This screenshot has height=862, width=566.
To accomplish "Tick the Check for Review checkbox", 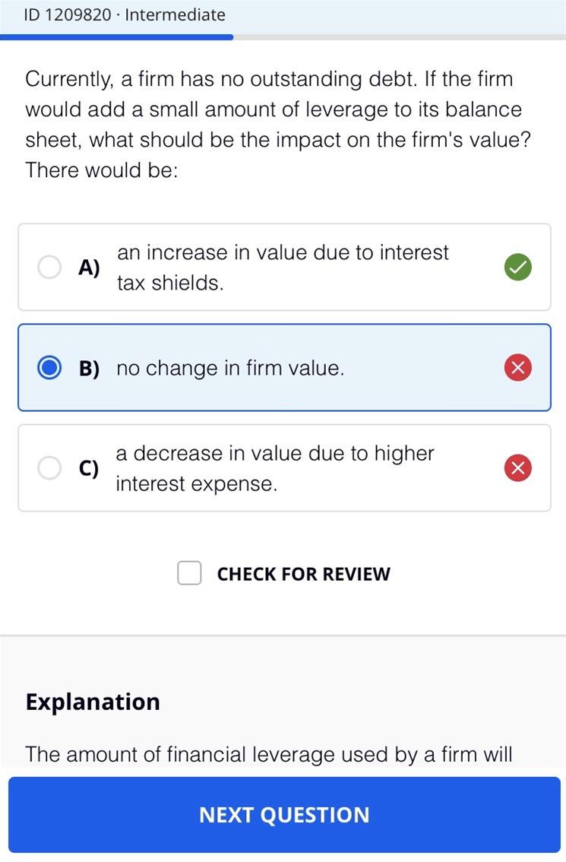I will coord(189,573).
